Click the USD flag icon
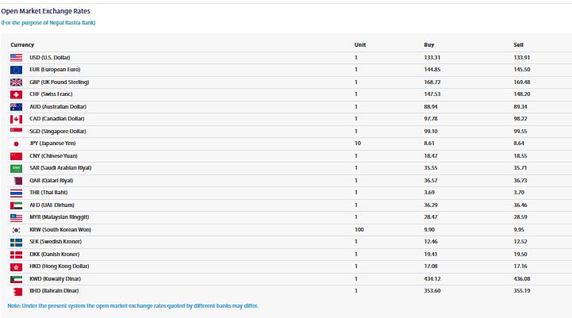This screenshot has height=318, width=572. coord(16,58)
